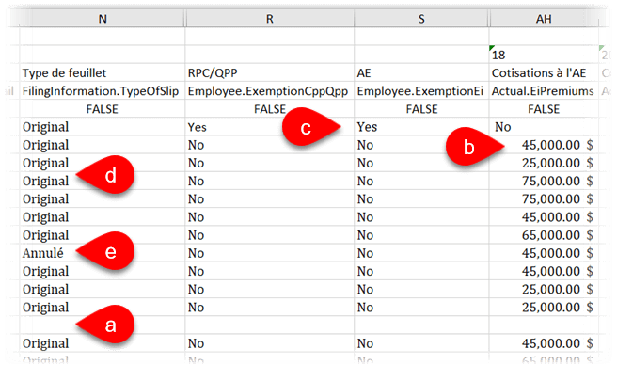Click the Type de feuillet header cell

pyautogui.click(x=103, y=72)
